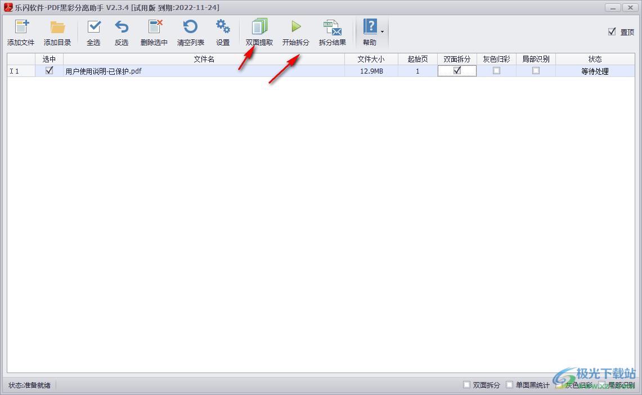Viewport: 642px width, 395px height.
Task: Toggle the 置顶 always-on-top checkbox
Action: 612,32
